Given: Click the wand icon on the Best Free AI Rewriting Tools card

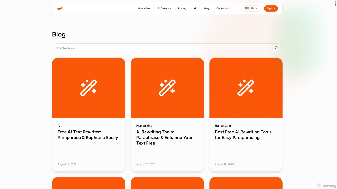Looking at the screenshot, I should point(246,88).
